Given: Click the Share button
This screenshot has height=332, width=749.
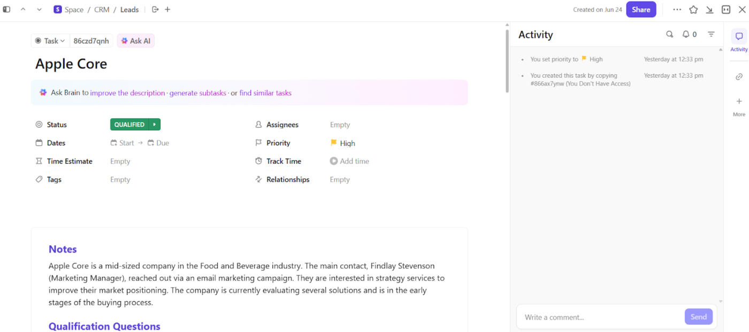Looking at the screenshot, I should [641, 10].
